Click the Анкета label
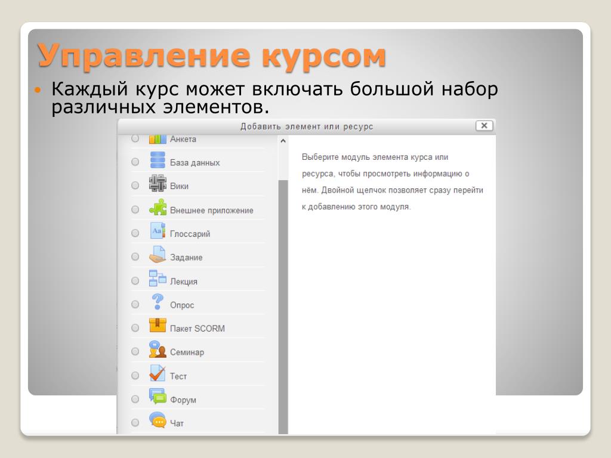The width and height of the screenshot is (611, 458). [183, 139]
